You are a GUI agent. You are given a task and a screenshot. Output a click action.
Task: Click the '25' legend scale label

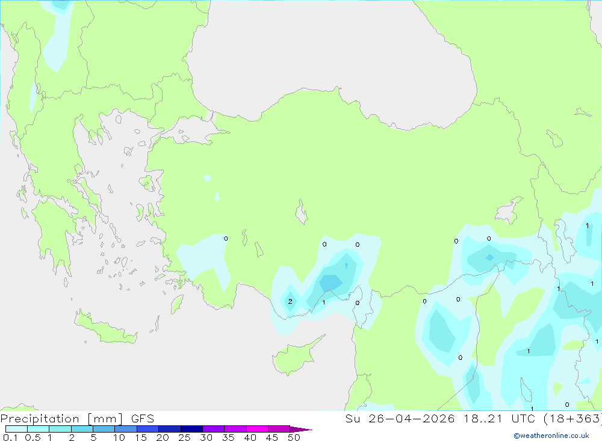185,437
